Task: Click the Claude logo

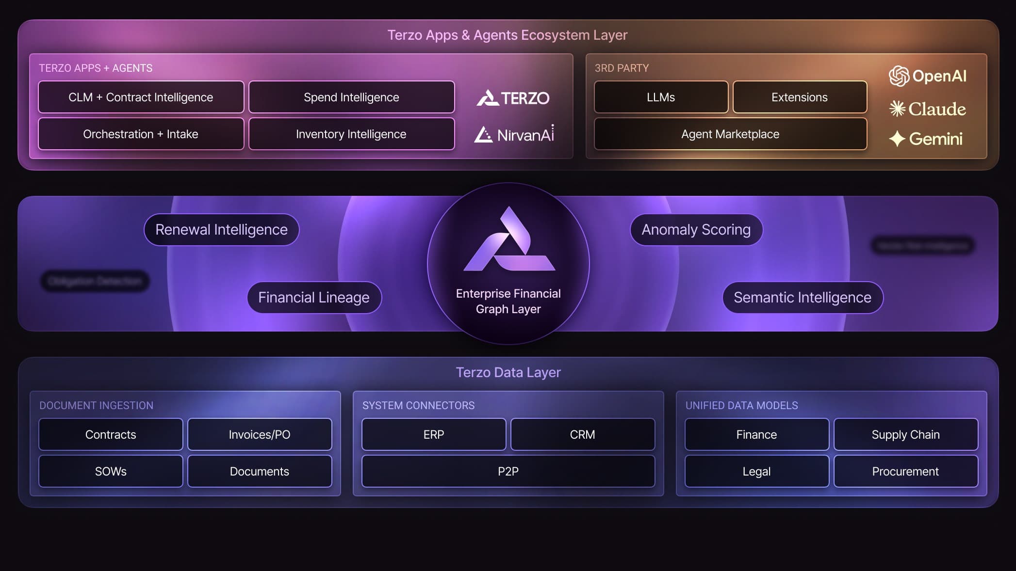Action: [x=927, y=109]
